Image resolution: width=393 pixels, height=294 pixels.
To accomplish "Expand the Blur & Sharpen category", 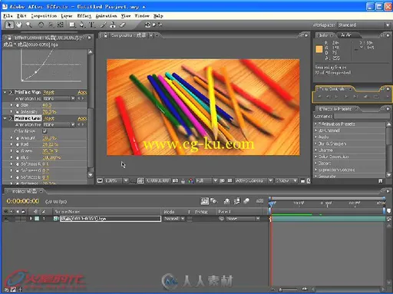I will 315,144.
